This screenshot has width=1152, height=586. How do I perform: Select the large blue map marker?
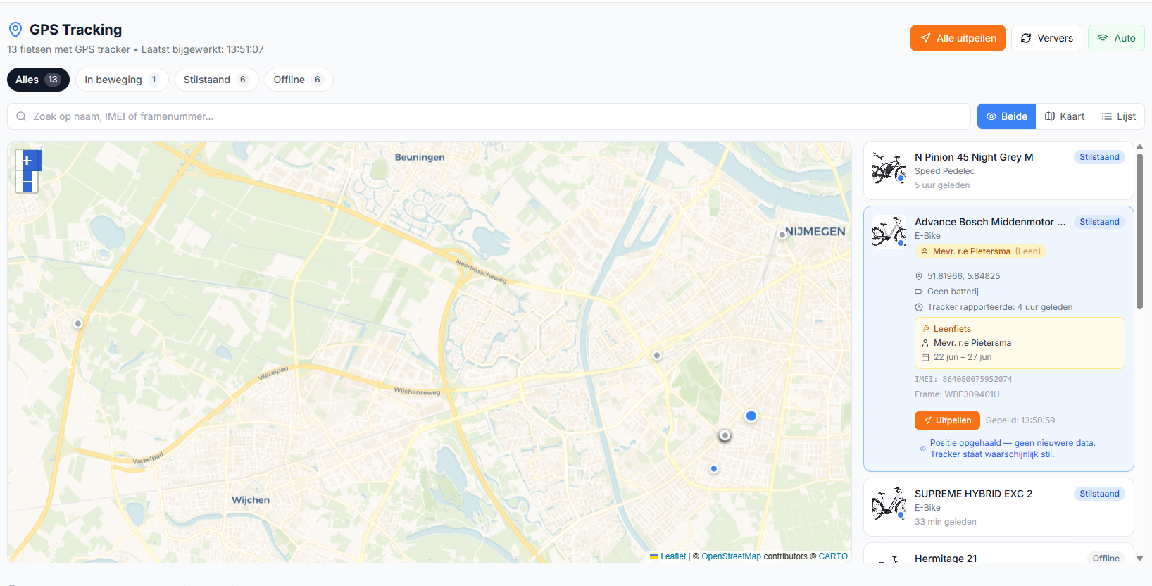pyautogui.click(x=751, y=416)
